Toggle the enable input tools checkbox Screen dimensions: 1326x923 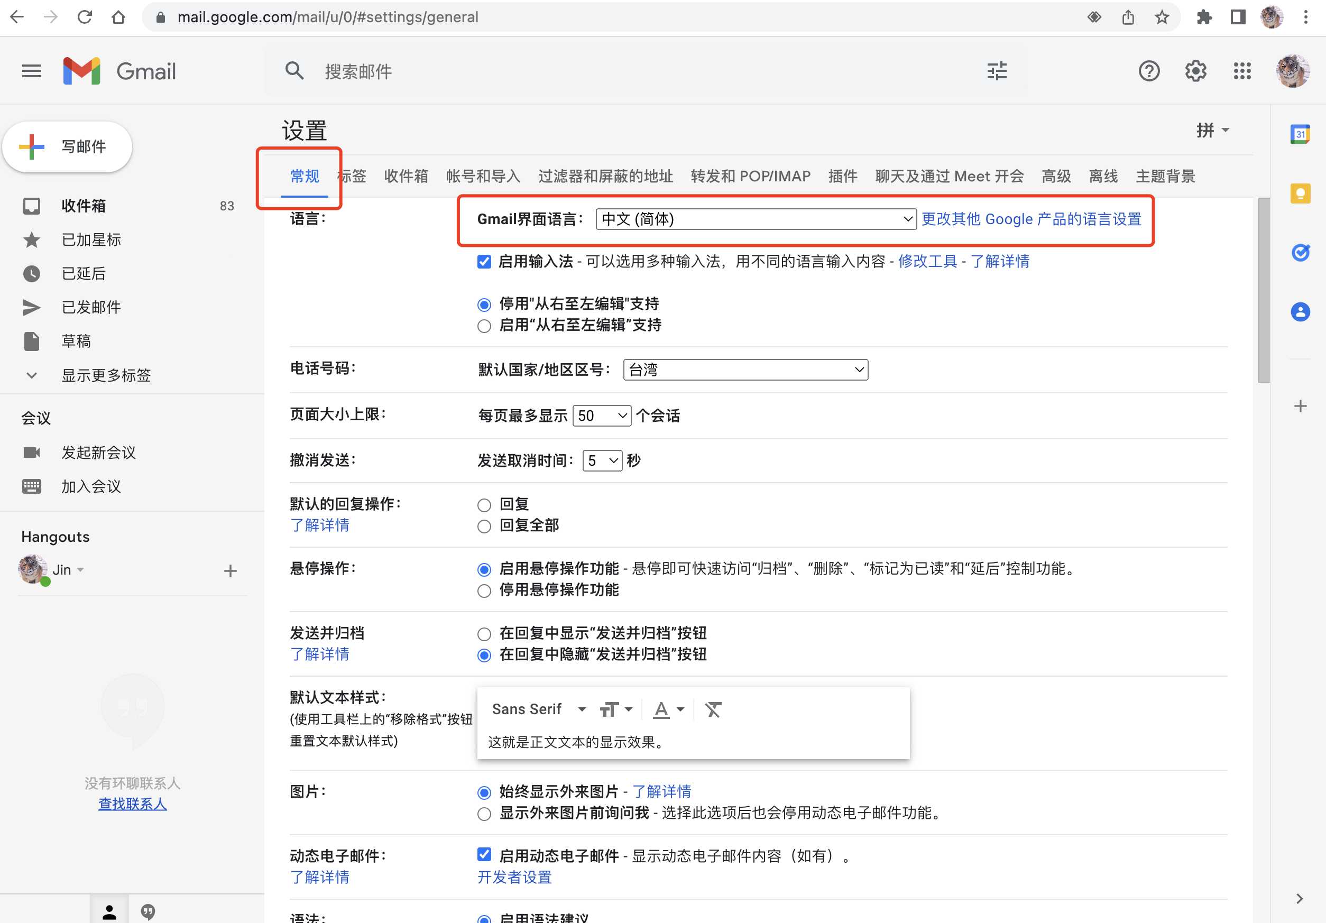(x=484, y=262)
